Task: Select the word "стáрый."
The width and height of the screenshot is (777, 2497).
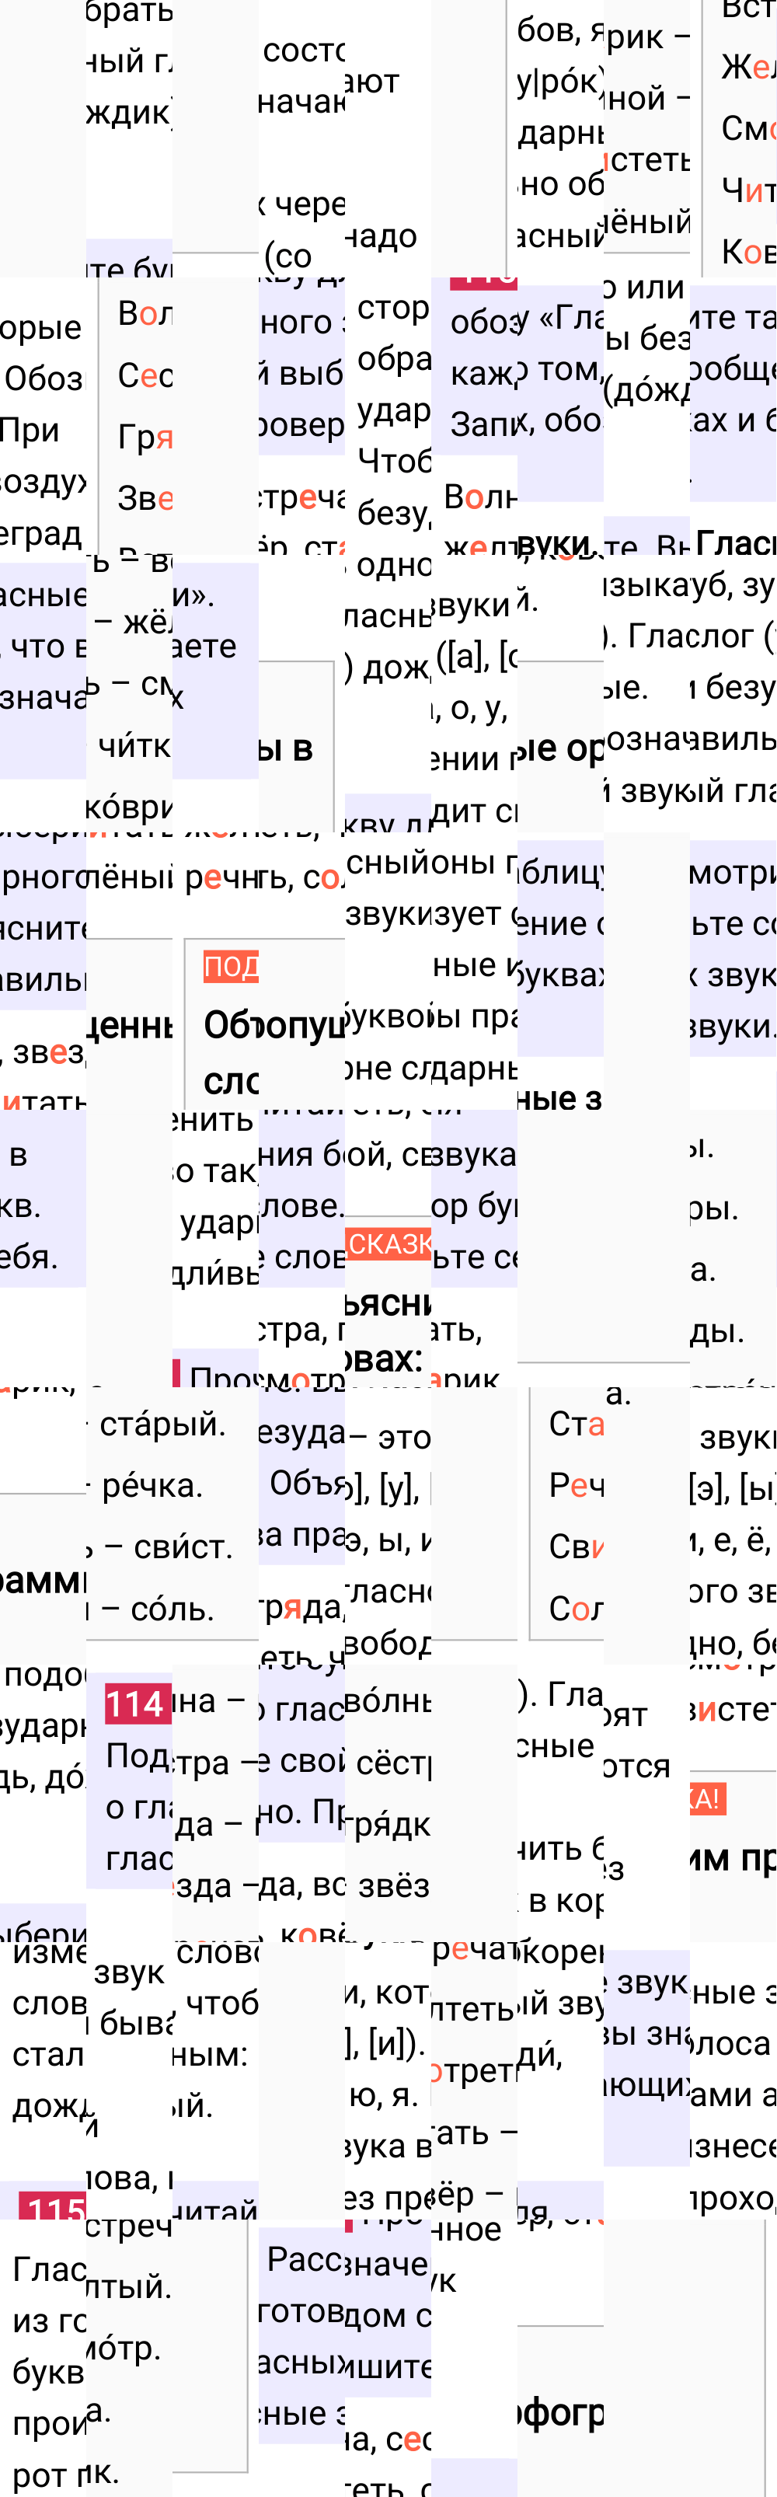Action: pyautogui.click(x=162, y=1424)
